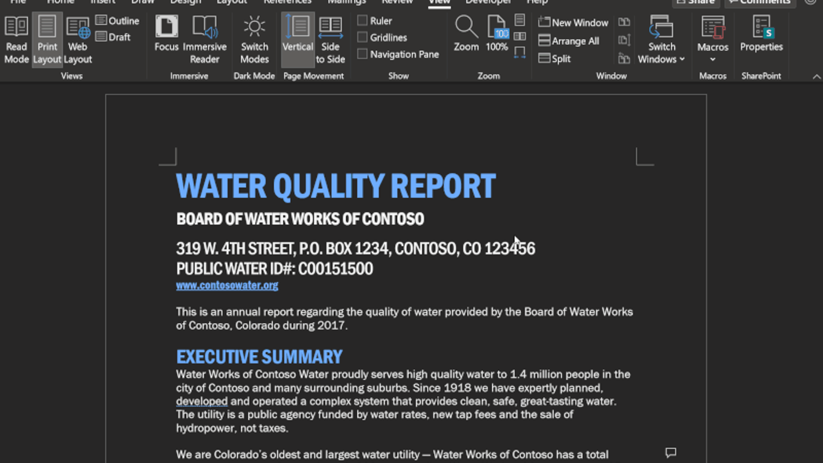Screen dimensions: 823x463
Task: Switch to Read Mode view
Action: click(16, 40)
